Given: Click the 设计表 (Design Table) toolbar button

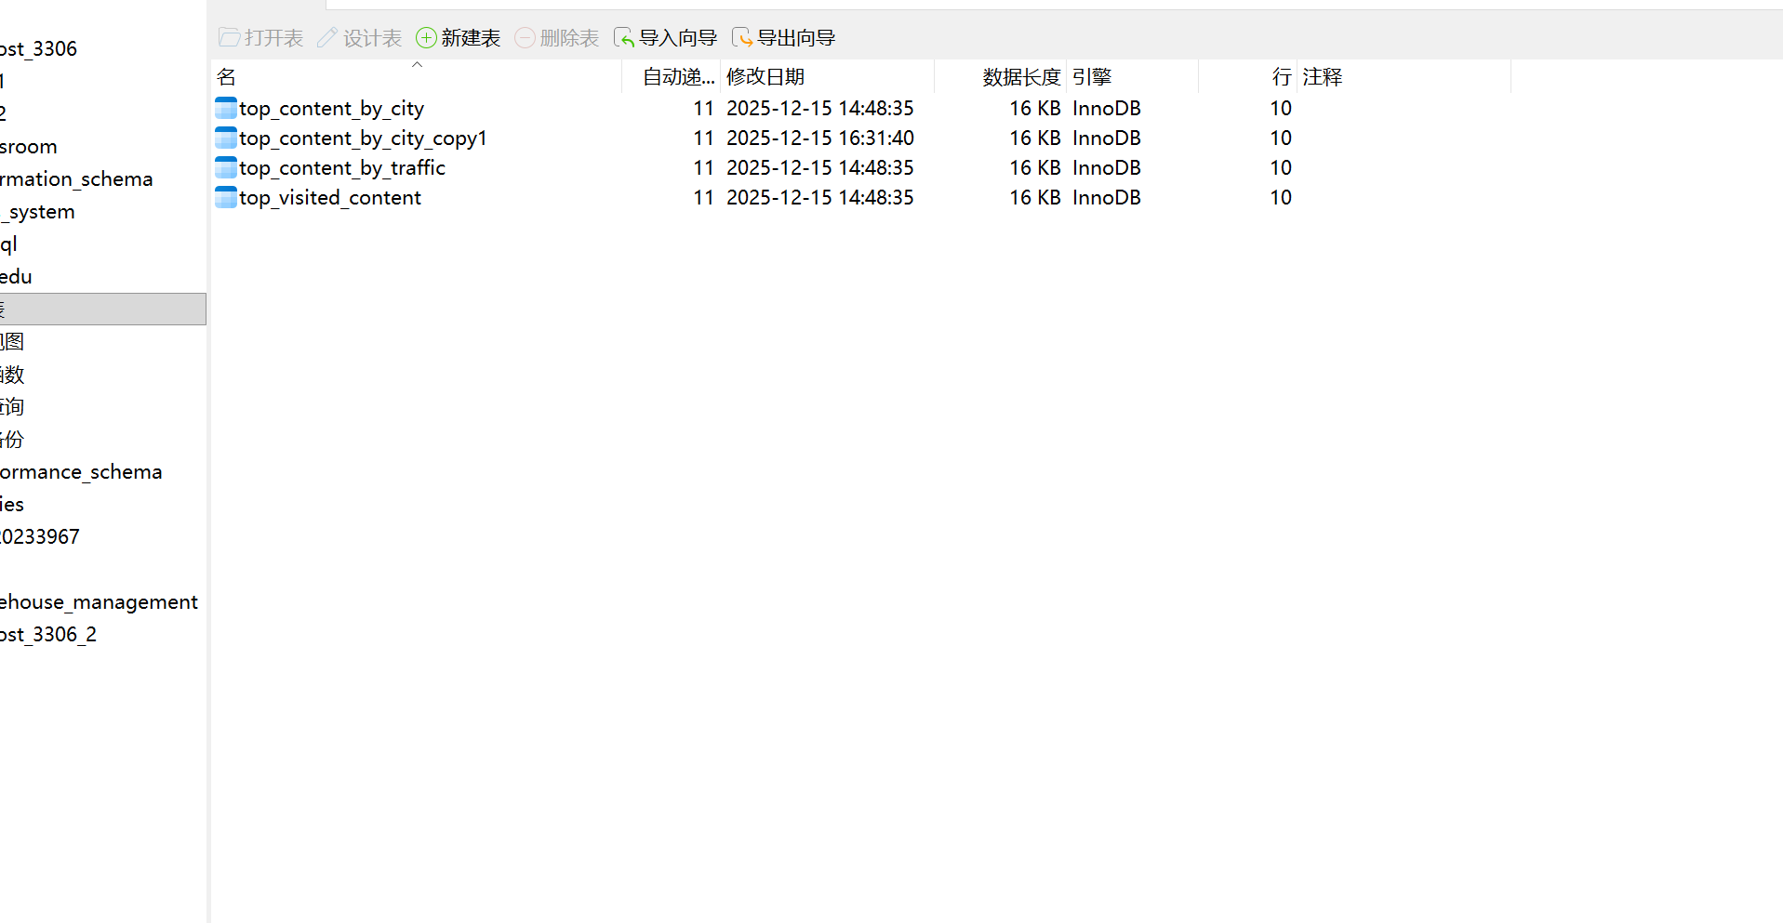Looking at the screenshot, I should click(x=360, y=38).
